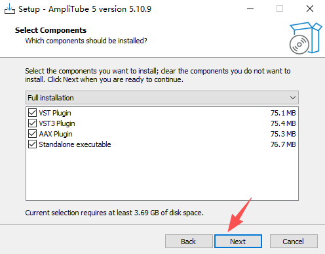Uncheck the VST Plugin checkbox
This screenshot has height=254, width=325.
point(32,113)
